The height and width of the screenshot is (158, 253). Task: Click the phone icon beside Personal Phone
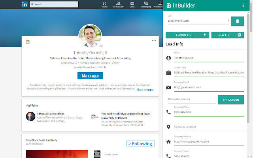pos(168,156)
